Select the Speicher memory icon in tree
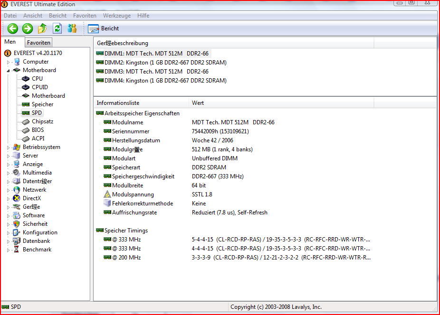Image resolution: width=440 pixels, height=315 pixels. coord(26,104)
